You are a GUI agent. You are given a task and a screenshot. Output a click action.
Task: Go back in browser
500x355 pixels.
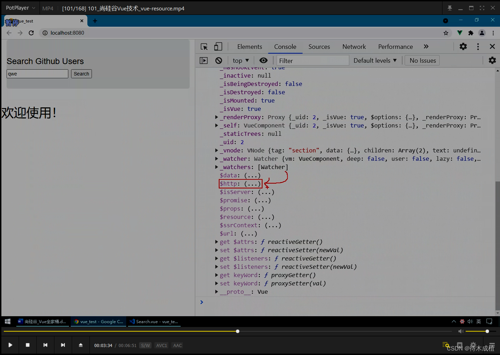[x=9, y=33]
